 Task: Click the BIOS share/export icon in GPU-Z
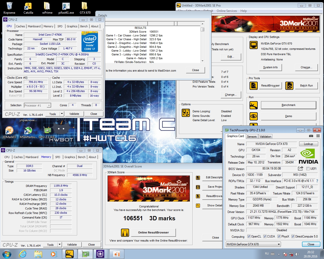[x=300, y=168]
